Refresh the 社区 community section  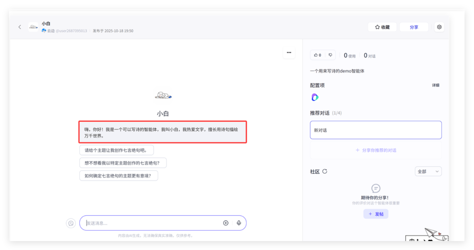pyautogui.click(x=325, y=172)
